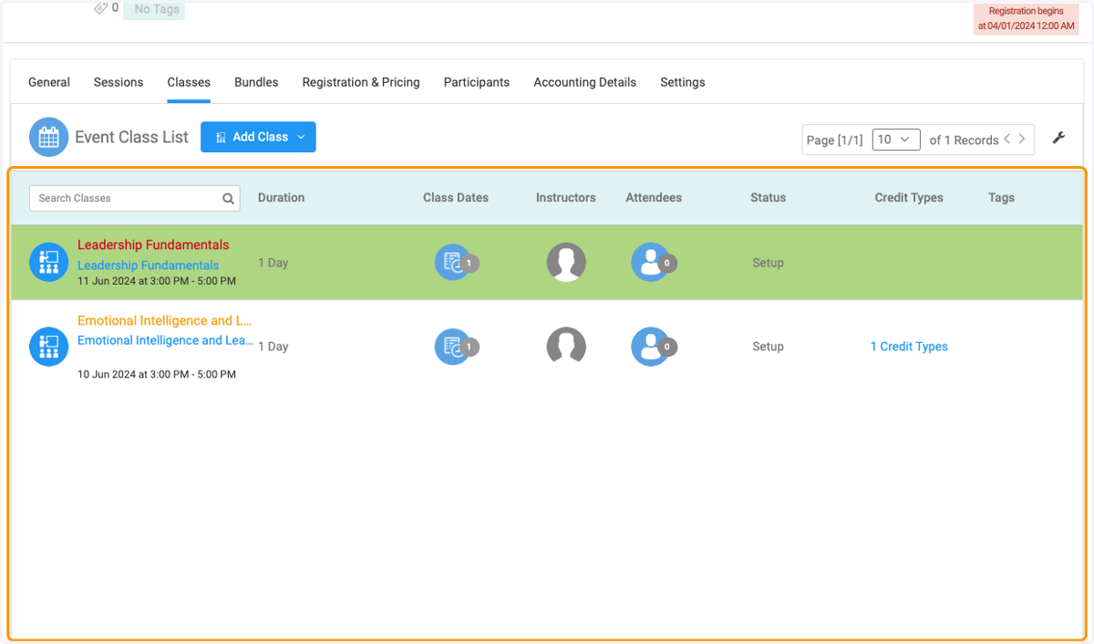The image size is (1094, 644).
Task: Open the instructor avatar for Leadership Fundamentals
Action: coord(566,263)
